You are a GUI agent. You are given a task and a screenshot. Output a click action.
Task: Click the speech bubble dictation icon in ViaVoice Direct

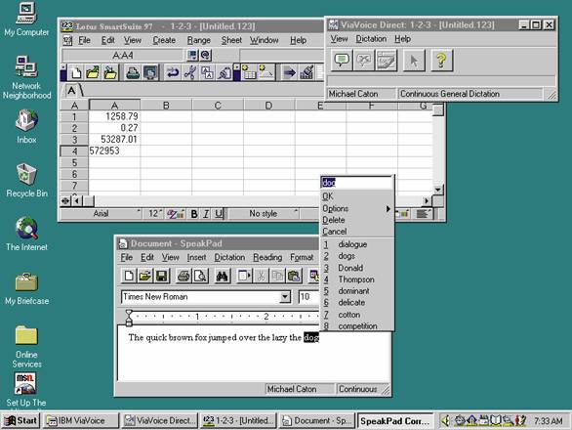(342, 60)
